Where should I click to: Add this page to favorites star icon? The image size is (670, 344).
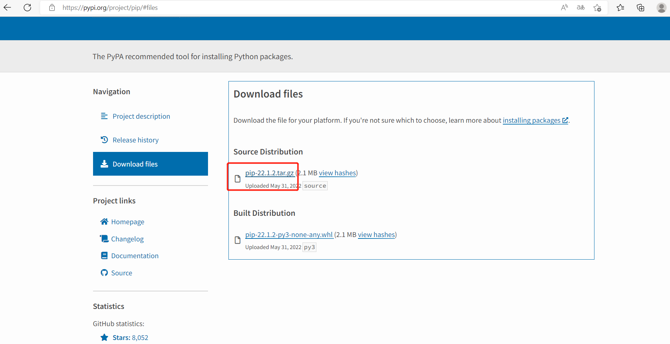click(x=597, y=7)
